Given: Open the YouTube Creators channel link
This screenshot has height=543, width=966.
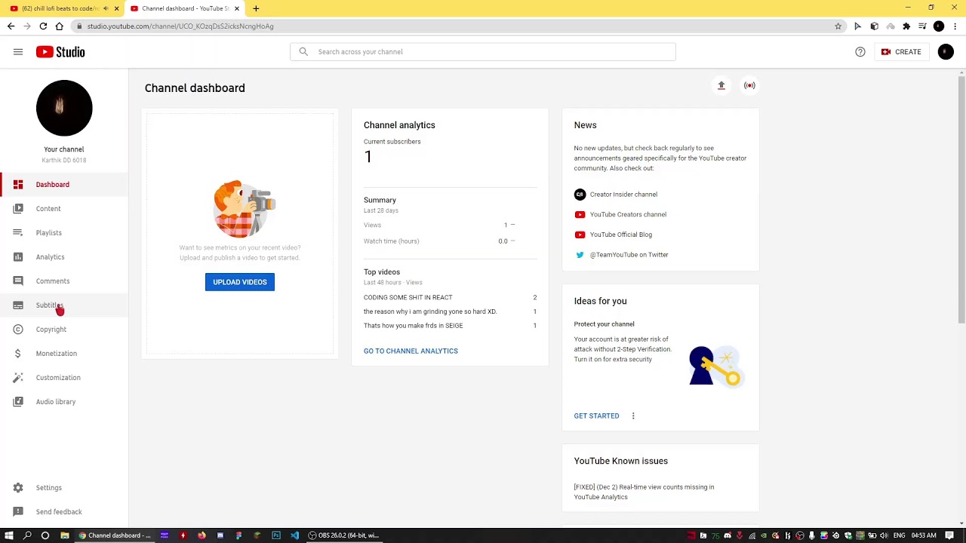Looking at the screenshot, I should point(628,215).
